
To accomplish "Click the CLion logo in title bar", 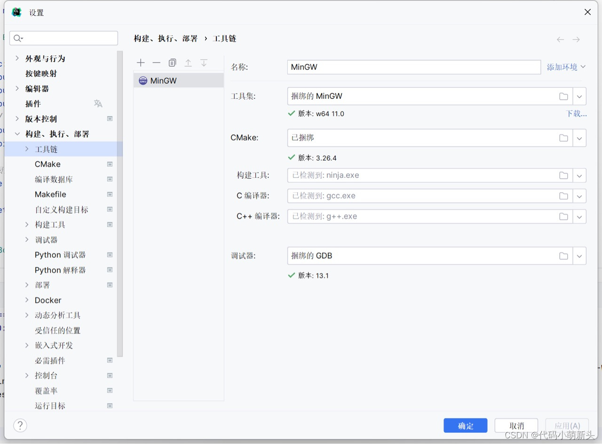I will pyautogui.click(x=16, y=12).
